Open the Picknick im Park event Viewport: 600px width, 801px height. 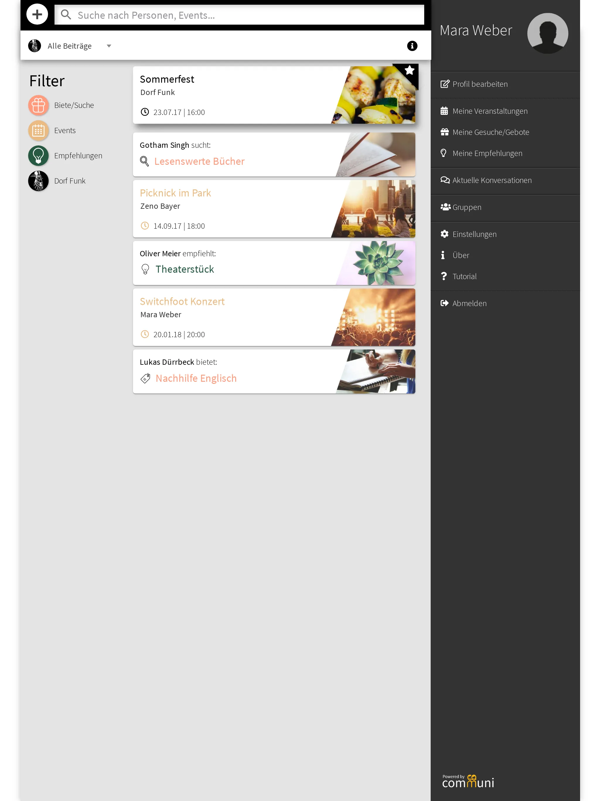[x=175, y=193]
